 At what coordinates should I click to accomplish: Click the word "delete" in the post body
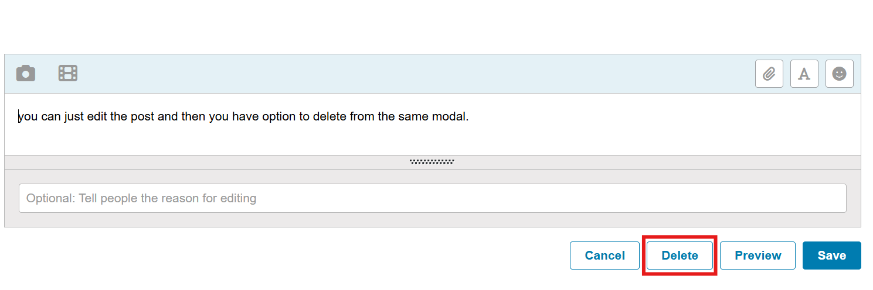click(x=330, y=116)
